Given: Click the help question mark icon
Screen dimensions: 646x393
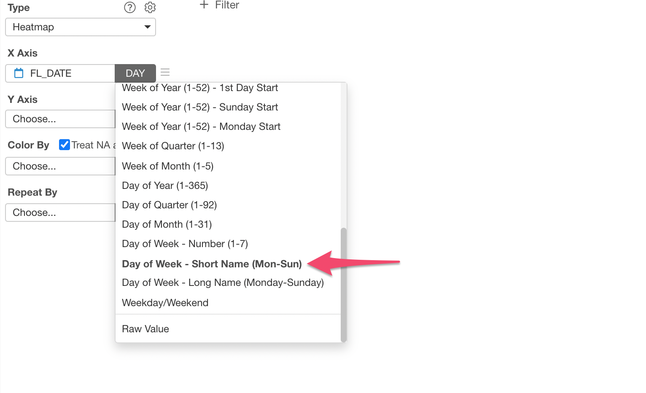Looking at the screenshot, I should coord(130,8).
